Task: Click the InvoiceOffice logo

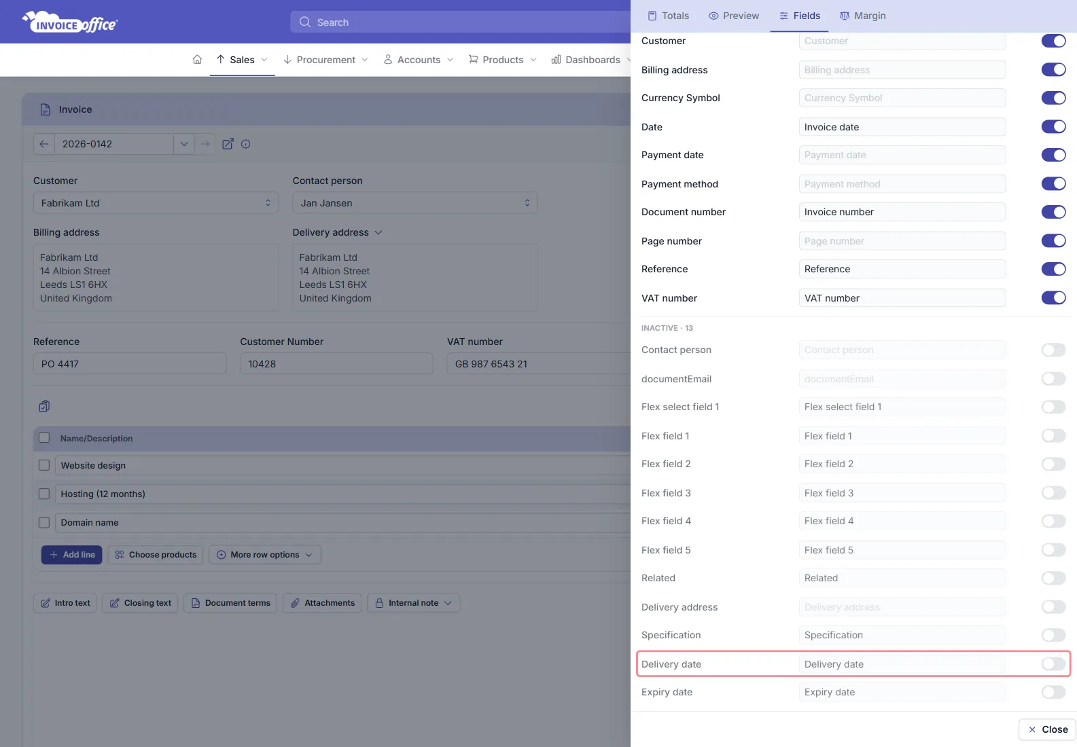Action: click(70, 22)
